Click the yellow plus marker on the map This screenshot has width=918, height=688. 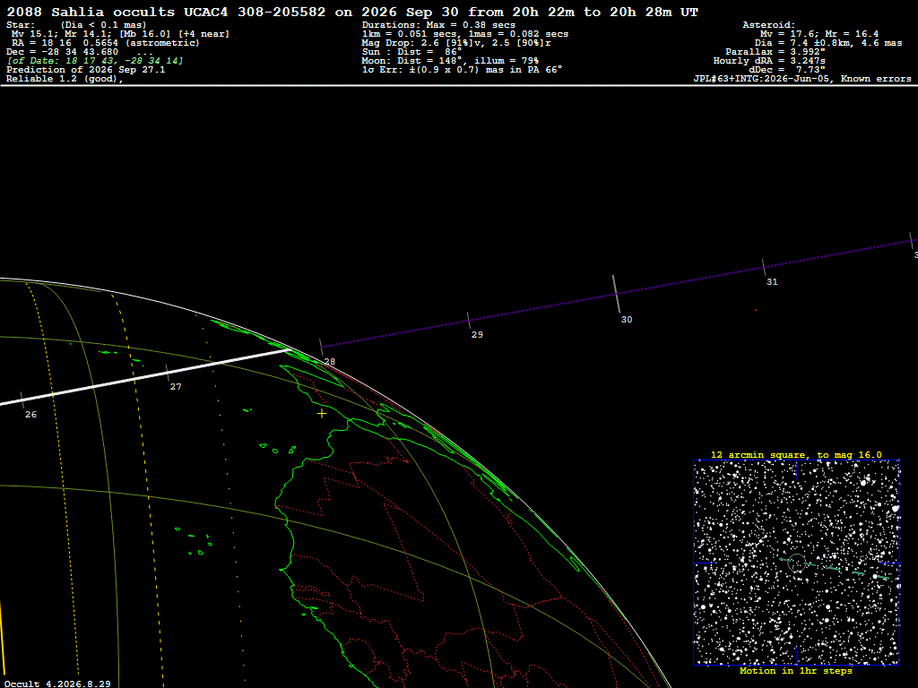click(322, 414)
